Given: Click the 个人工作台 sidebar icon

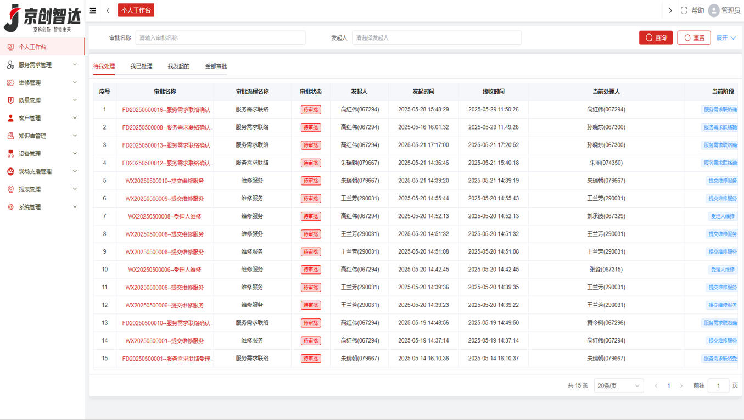Looking at the screenshot, I should (x=10, y=47).
